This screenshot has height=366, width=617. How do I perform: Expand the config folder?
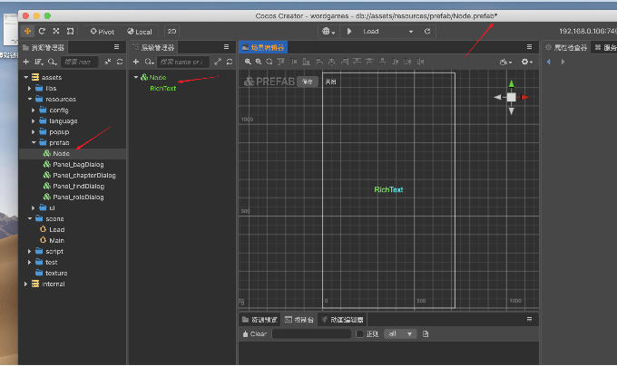click(x=33, y=109)
